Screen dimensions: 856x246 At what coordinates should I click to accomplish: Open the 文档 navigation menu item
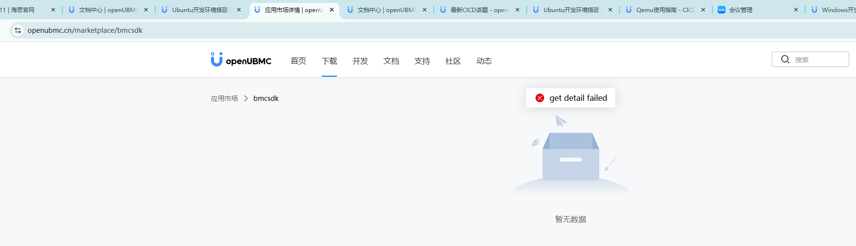click(x=391, y=61)
